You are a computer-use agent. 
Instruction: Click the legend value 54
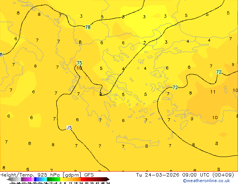pyautogui.click(x=108, y=183)
